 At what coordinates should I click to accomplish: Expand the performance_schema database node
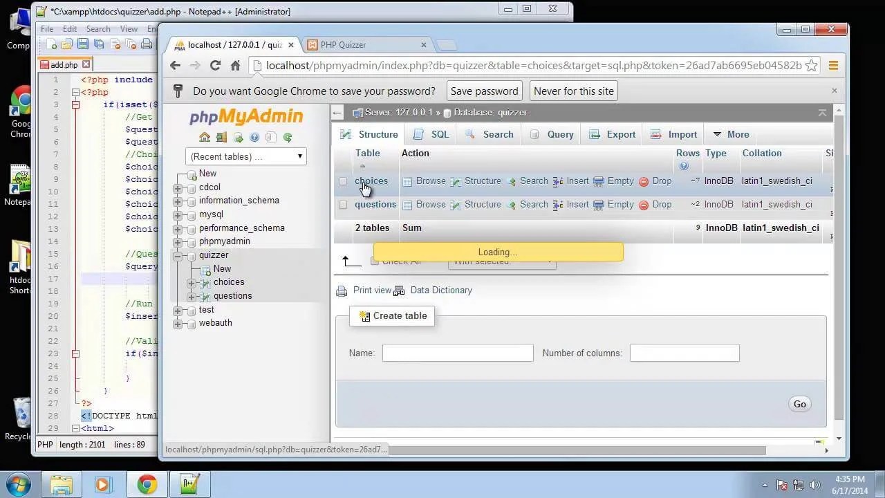pyautogui.click(x=178, y=228)
